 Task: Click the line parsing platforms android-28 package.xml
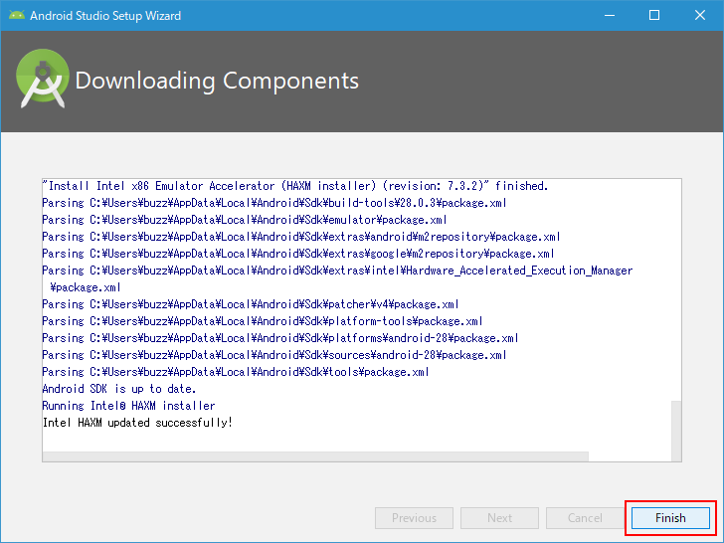tap(280, 338)
